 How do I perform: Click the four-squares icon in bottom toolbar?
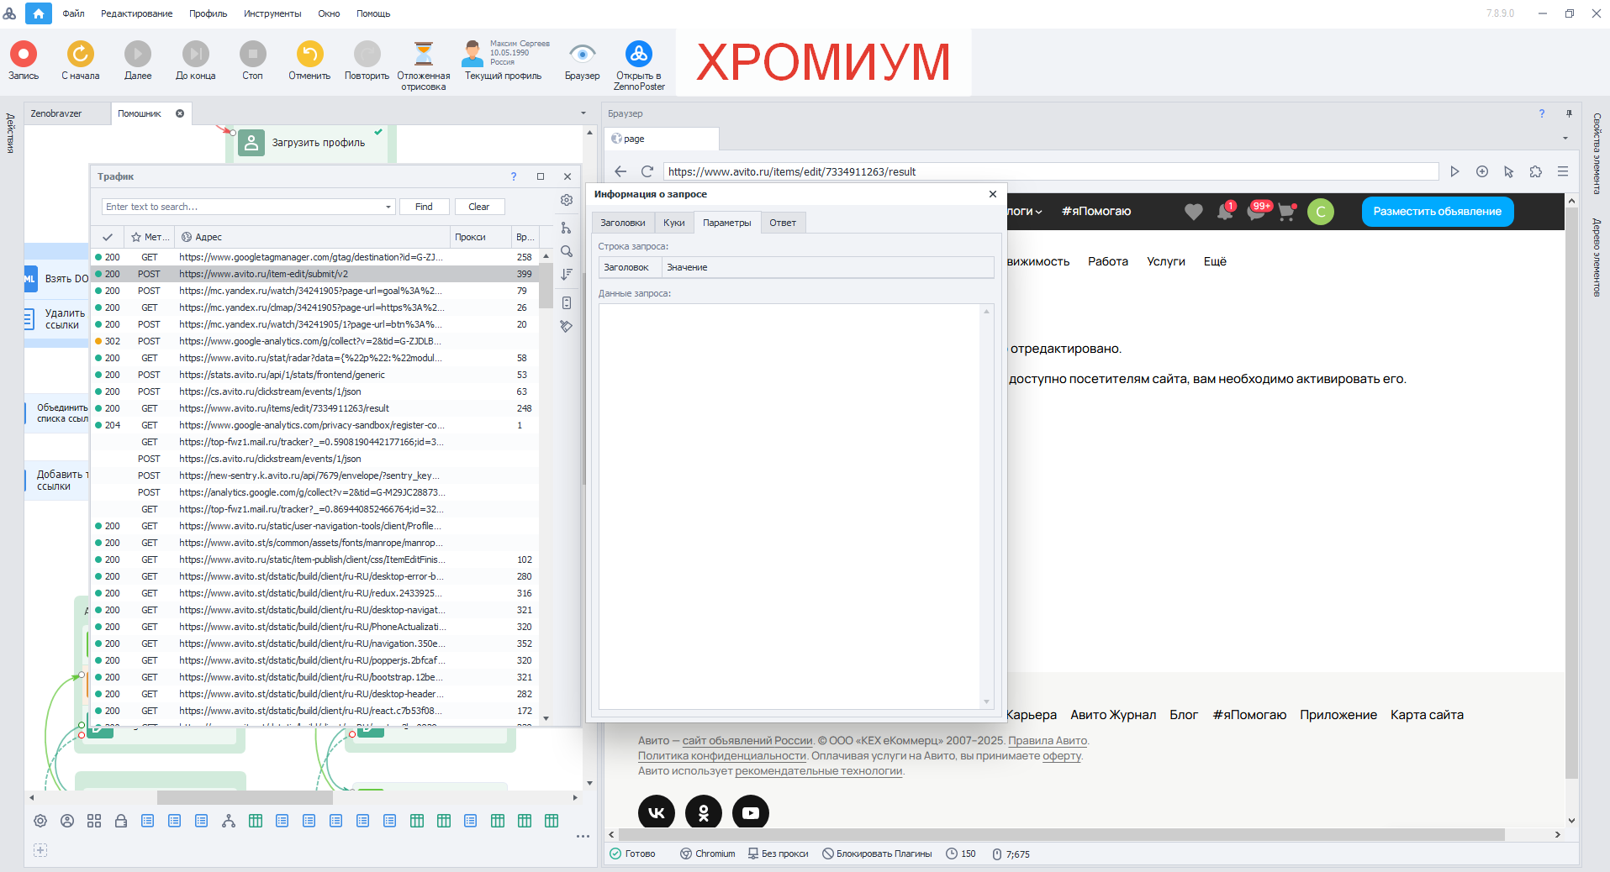click(94, 821)
